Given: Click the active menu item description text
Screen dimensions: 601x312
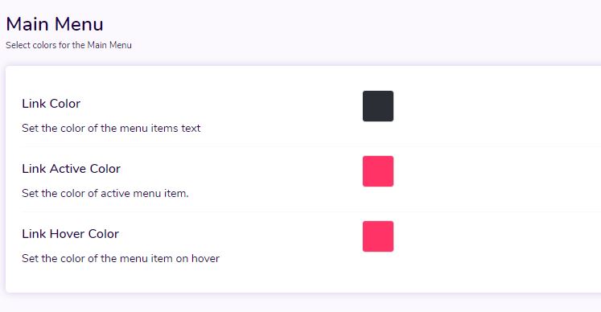Looking at the screenshot, I should [x=105, y=193].
